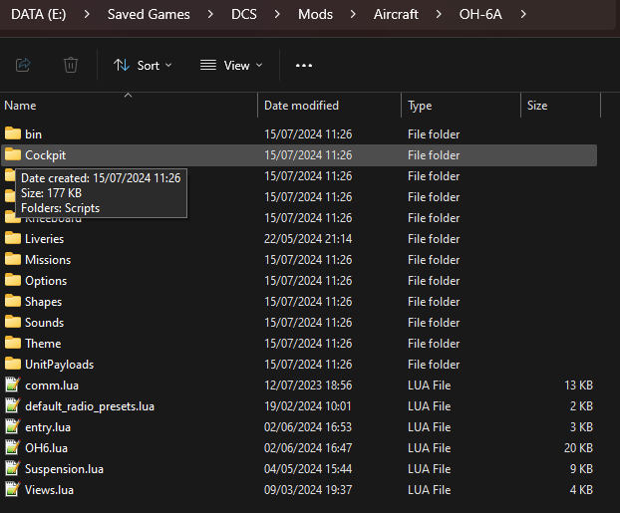Click the 19/02/2024 10:01 date of default_radio_presets.lua
The width and height of the screenshot is (620, 513).
[x=308, y=406]
